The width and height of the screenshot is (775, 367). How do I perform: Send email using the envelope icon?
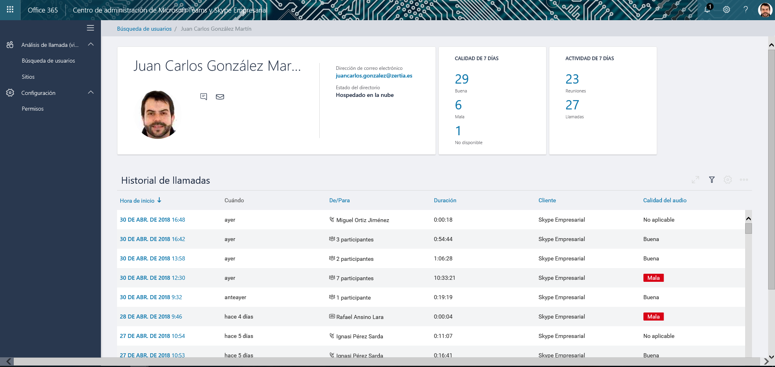pos(220,96)
